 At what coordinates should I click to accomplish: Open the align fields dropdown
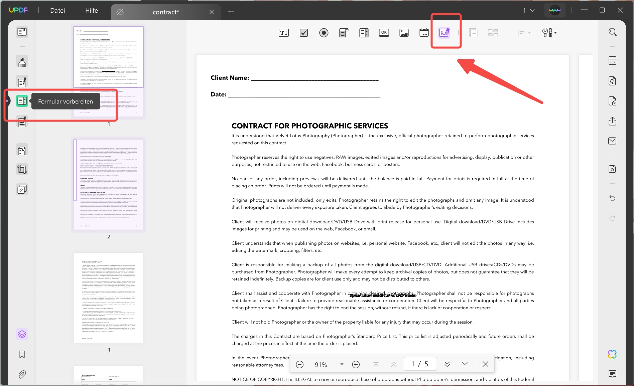(524, 33)
